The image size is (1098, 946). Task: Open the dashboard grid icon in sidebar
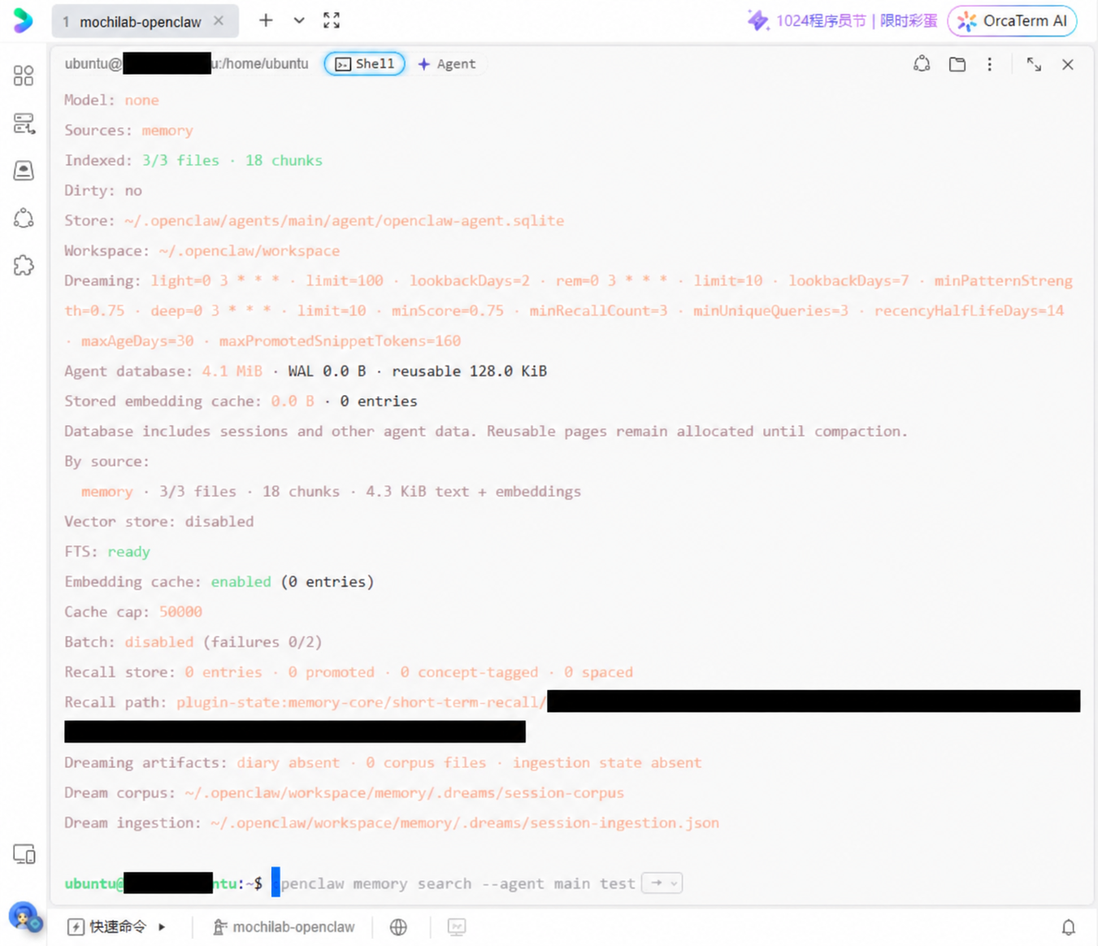(x=24, y=76)
